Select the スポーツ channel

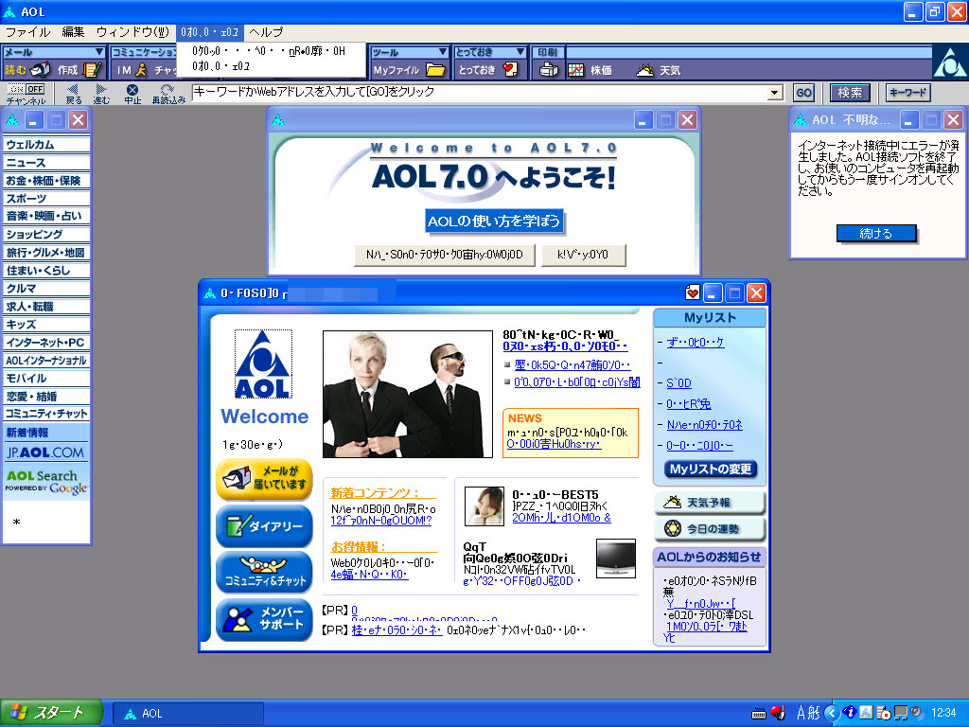46,199
